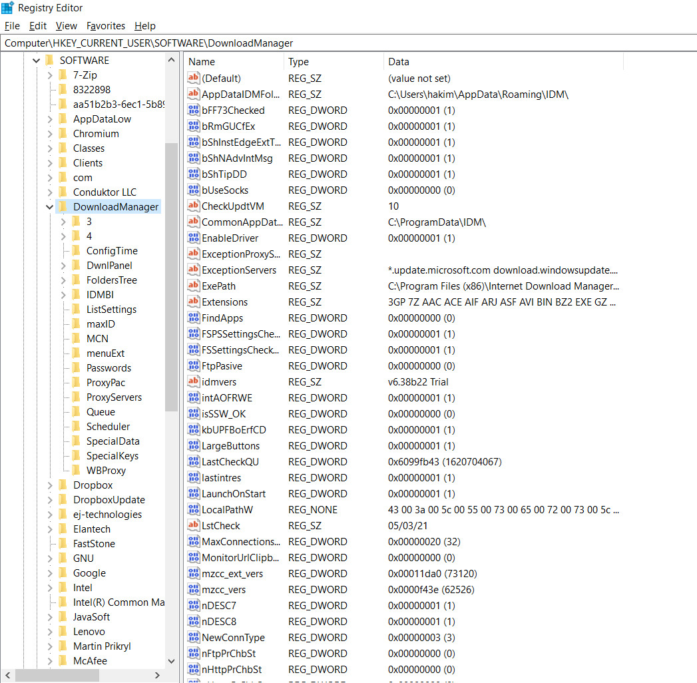The image size is (697, 683).
Task: Click the string icon beside LstCheck
Action: (x=193, y=526)
